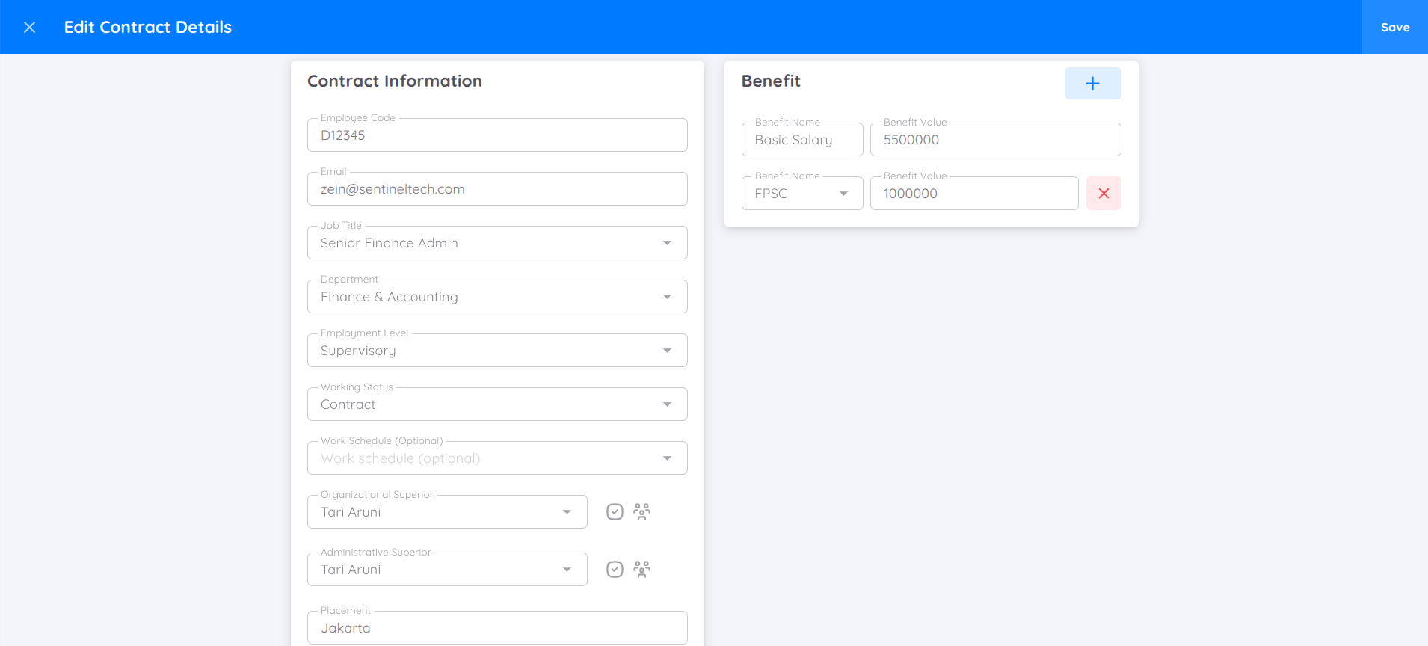Click the Employee Code field
The width and height of the screenshot is (1428, 646).
tap(496, 135)
